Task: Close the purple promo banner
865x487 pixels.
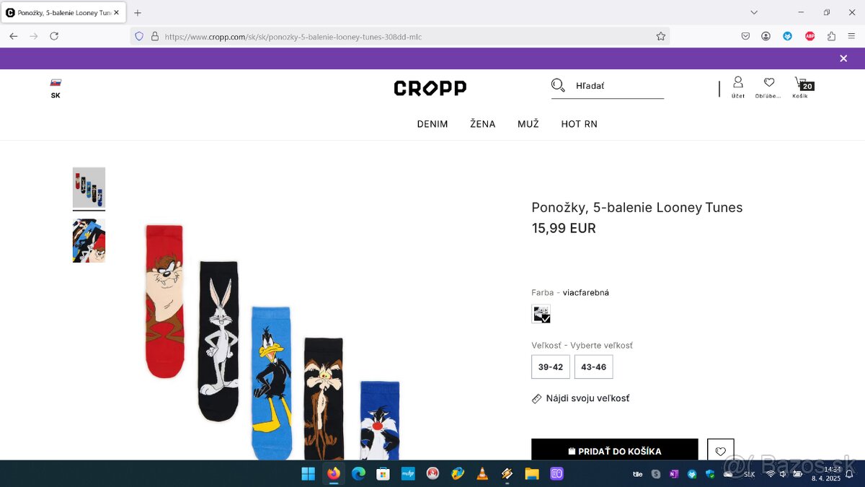Action: (843, 58)
